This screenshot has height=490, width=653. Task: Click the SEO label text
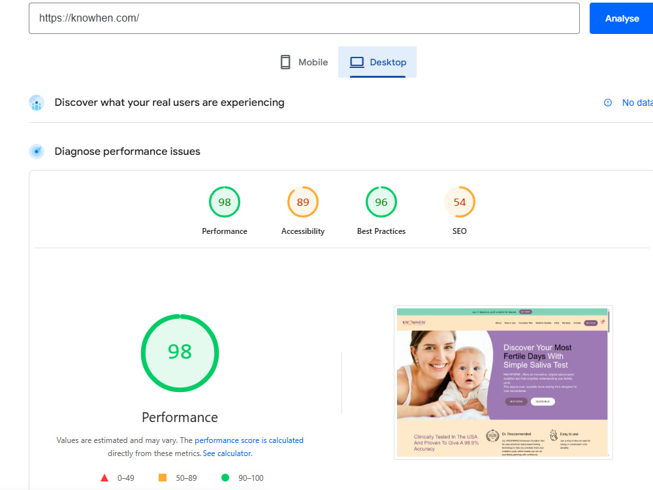[x=459, y=231]
